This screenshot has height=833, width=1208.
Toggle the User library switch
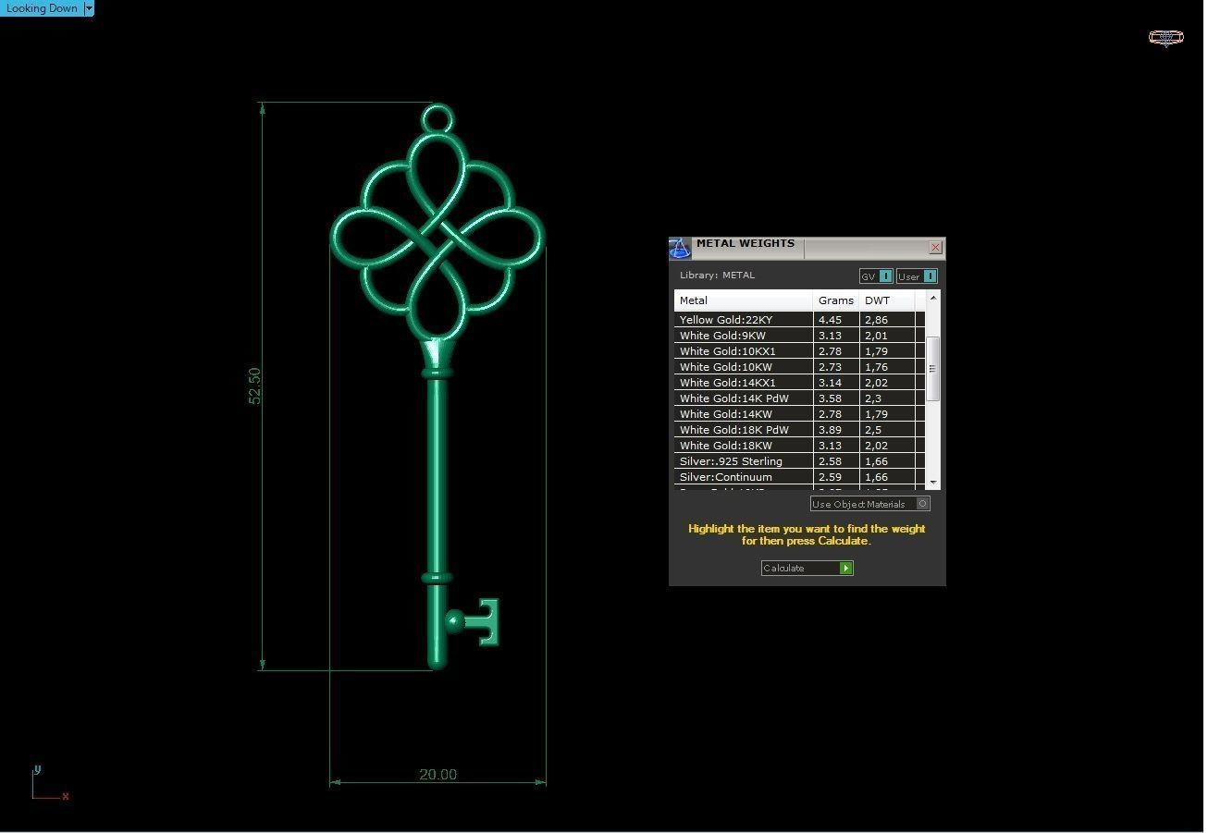coord(930,276)
